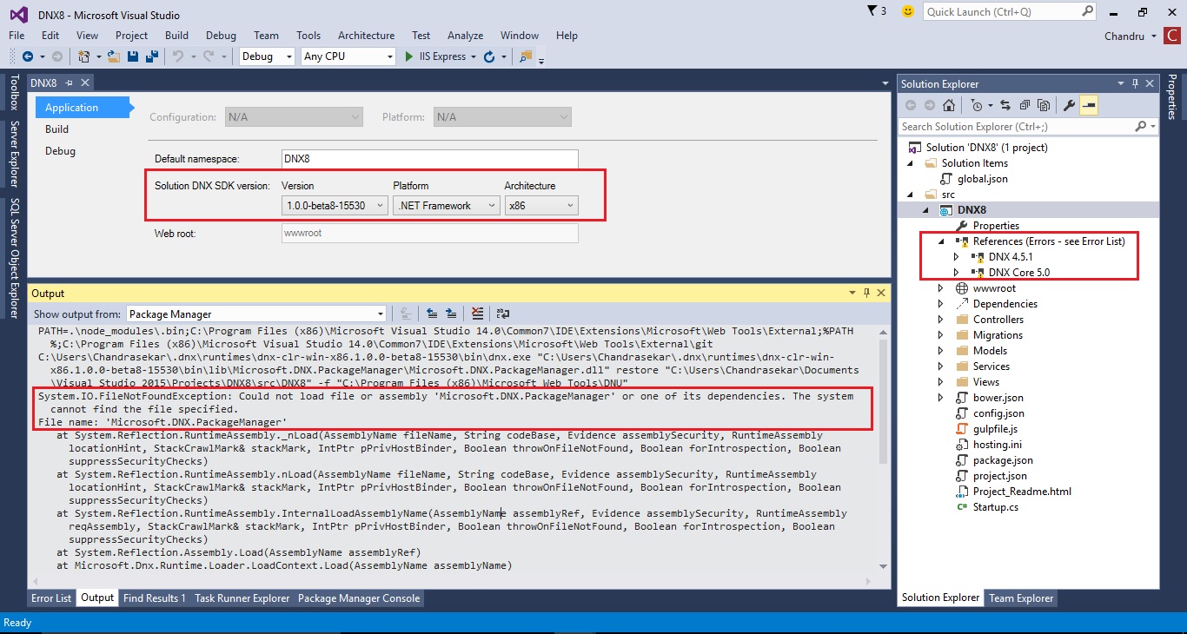Image resolution: width=1187 pixels, height=634 pixels.
Task: Open the x86 Architecture dropdown
Action: pyautogui.click(x=541, y=206)
